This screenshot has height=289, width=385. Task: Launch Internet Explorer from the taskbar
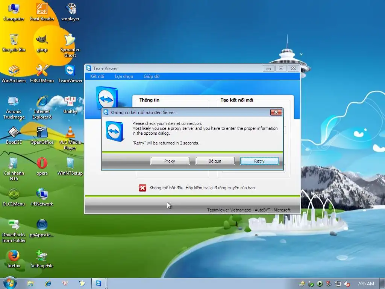(x=48, y=284)
